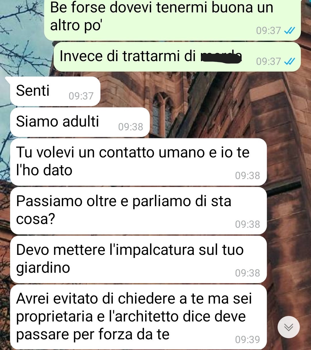Tap the 09:39 timestamp on last message
The image size is (311, 350).
pos(247,340)
